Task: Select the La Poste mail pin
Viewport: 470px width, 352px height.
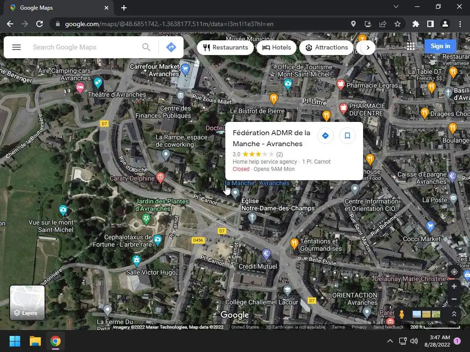Action: coord(453,199)
